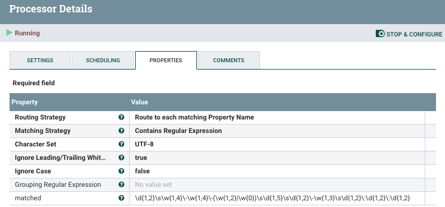Select the Routing Strategy value cell

[277, 117]
